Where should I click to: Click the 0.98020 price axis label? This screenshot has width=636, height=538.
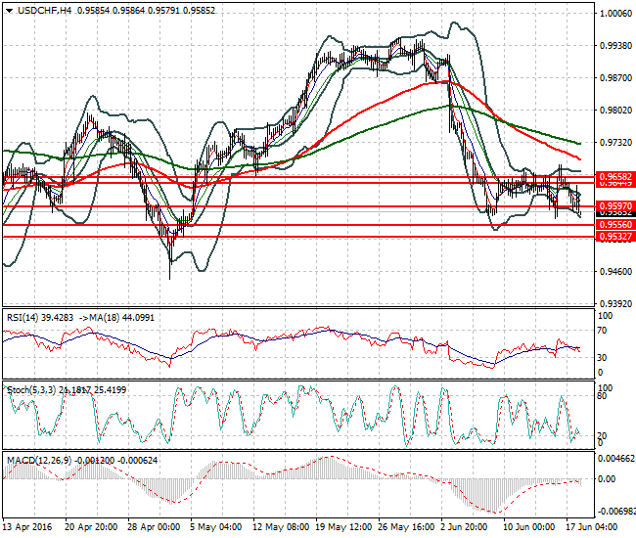point(615,111)
